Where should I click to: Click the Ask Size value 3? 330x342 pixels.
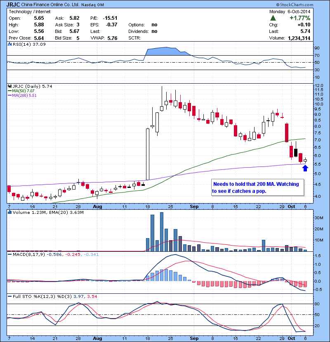[x=78, y=25]
